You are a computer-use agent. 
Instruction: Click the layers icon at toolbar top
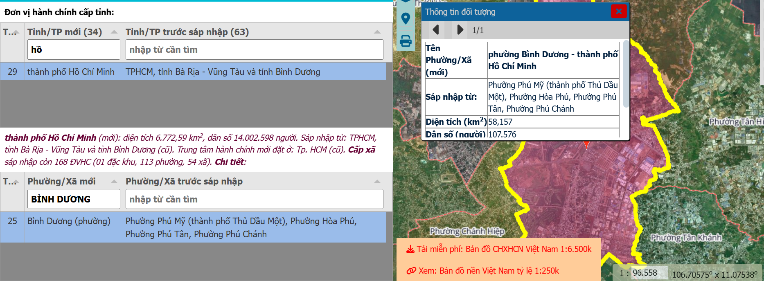click(x=406, y=2)
